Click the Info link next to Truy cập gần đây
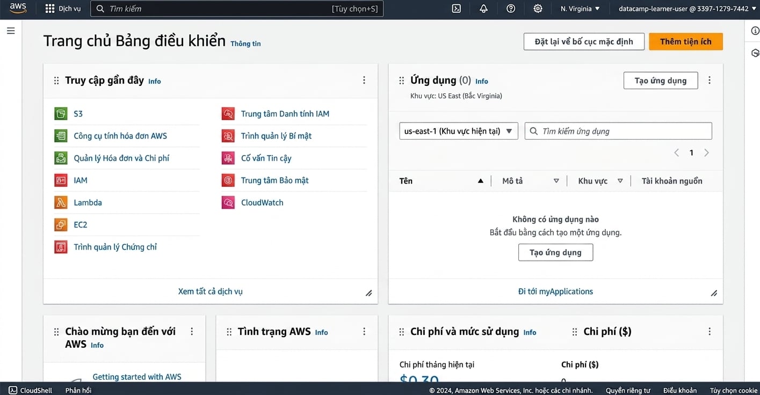760x395 pixels. click(x=155, y=82)
